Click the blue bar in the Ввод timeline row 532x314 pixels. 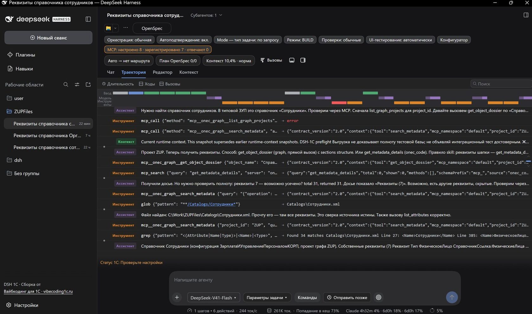[136, 93]
